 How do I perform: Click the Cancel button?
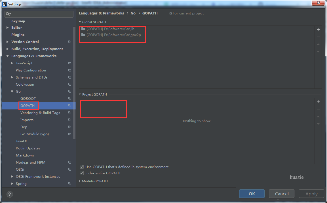[x=282, y=194]
